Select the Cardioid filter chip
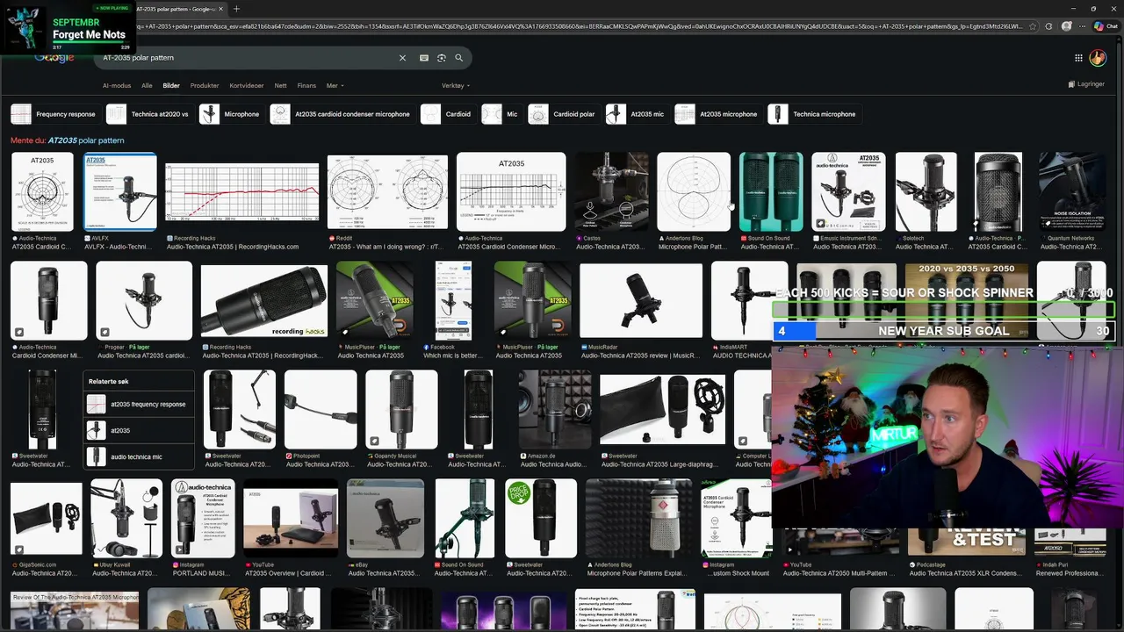1124x632 pixels. pos(448,114)
